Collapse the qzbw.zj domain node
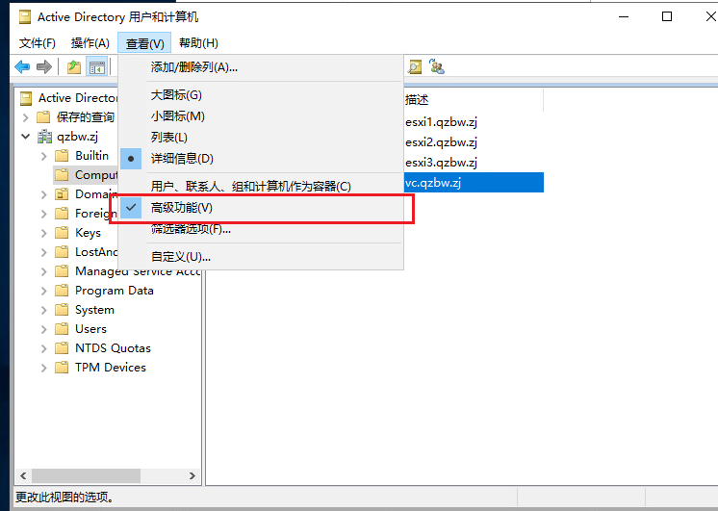 click(x=25, y=137)
